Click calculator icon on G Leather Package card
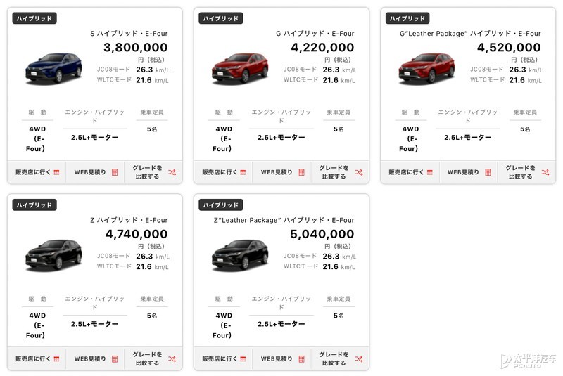This screenshot has width=563, height=376. point(488,172)
